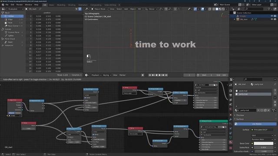Select the party-mat material slot
The height and width of the screenshot is (156, 278).
[253, 94]
